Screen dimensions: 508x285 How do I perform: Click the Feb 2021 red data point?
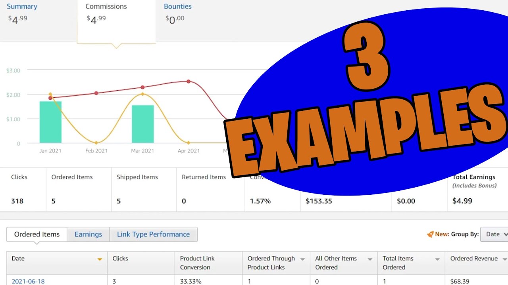(x=96, y=93)
